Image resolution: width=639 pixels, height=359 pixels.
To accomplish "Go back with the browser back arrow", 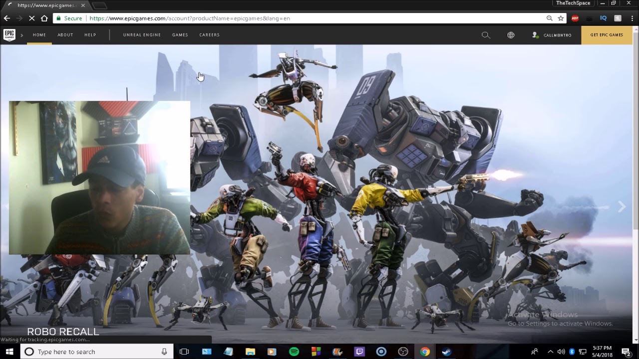I will pyautogui.click(x=7, y=18).
